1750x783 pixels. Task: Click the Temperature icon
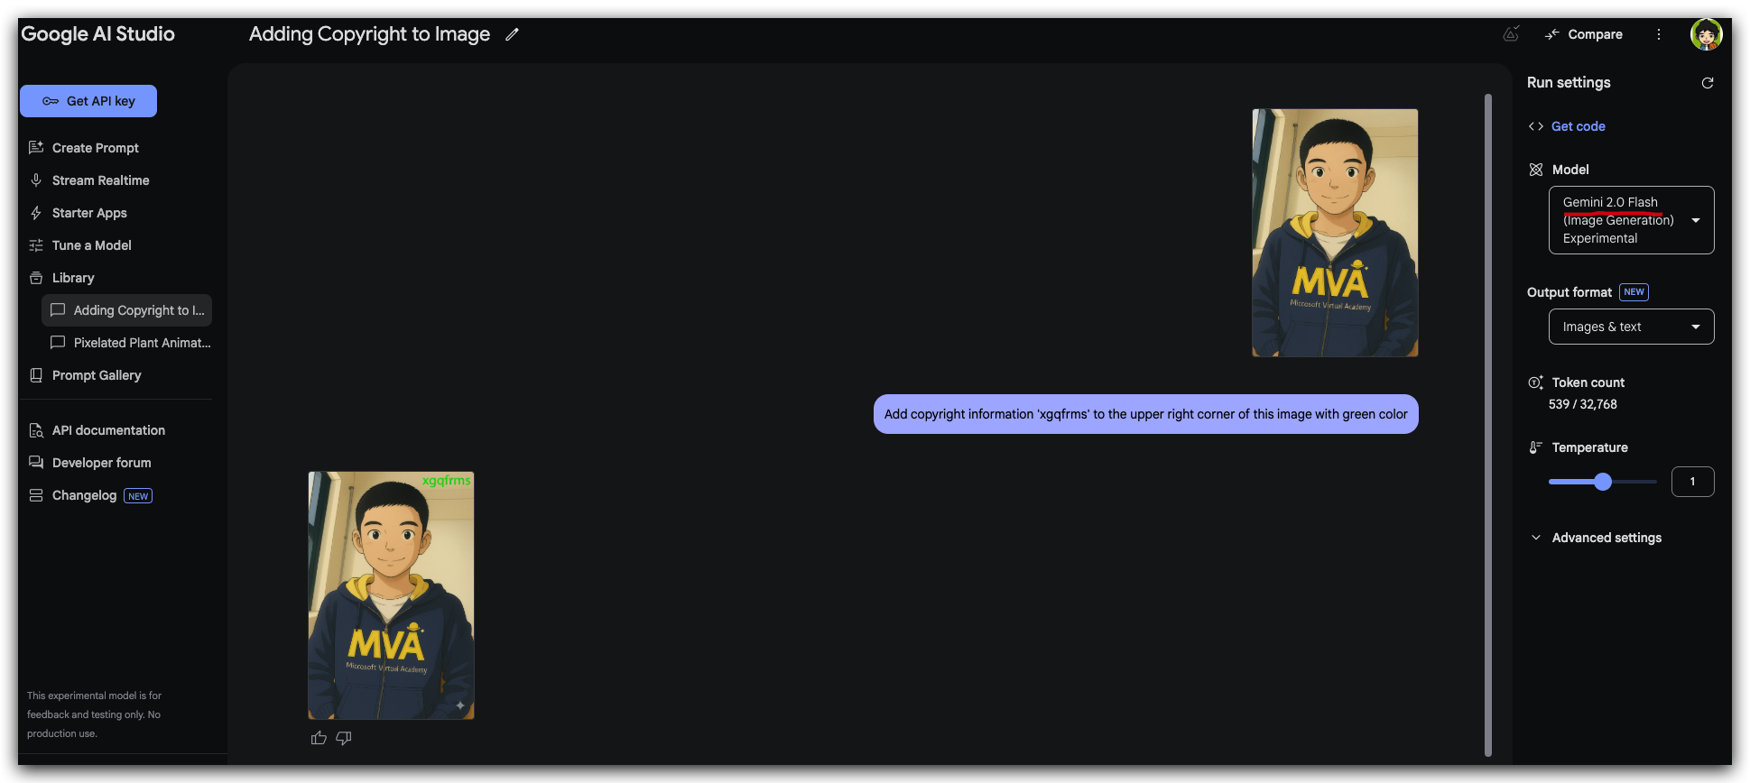tap(1535, 447)
